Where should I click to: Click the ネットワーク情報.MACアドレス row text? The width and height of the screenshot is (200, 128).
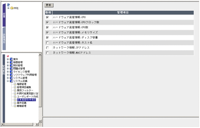click(x=72, y=53)
